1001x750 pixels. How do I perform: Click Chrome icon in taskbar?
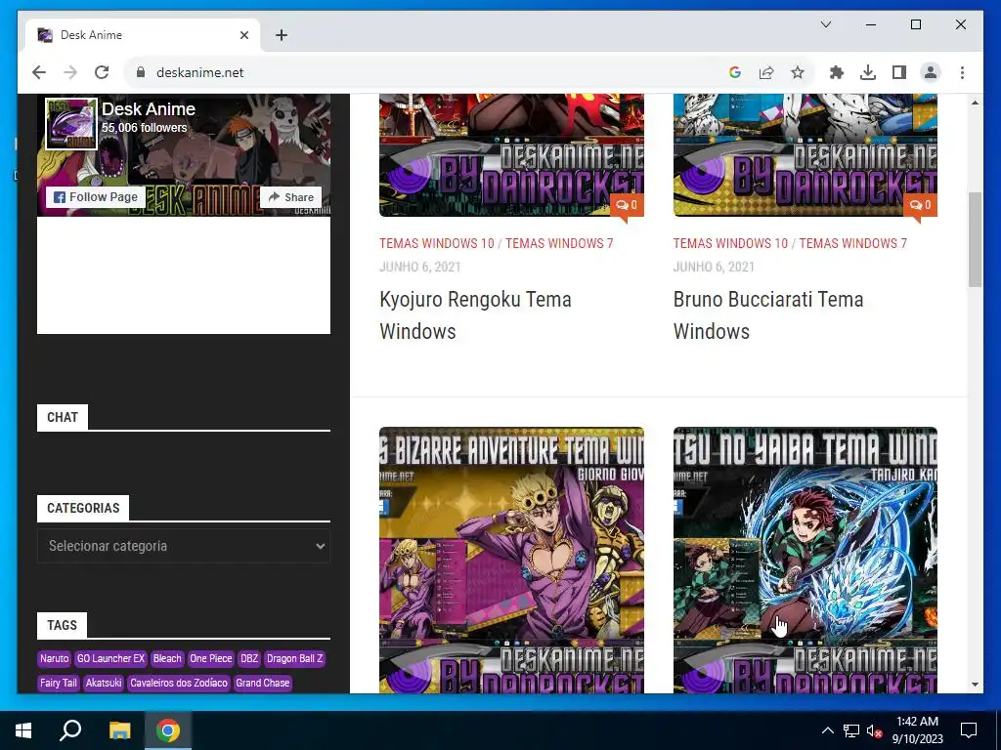[168, 730]
